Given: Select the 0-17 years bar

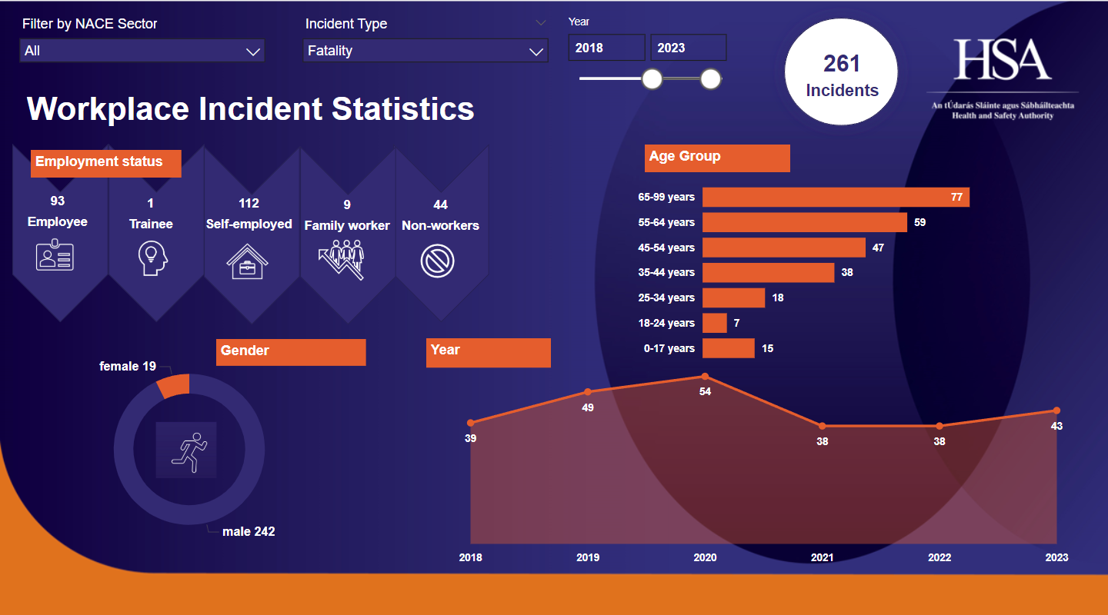Looking at the screenshot, I should 728,348.
